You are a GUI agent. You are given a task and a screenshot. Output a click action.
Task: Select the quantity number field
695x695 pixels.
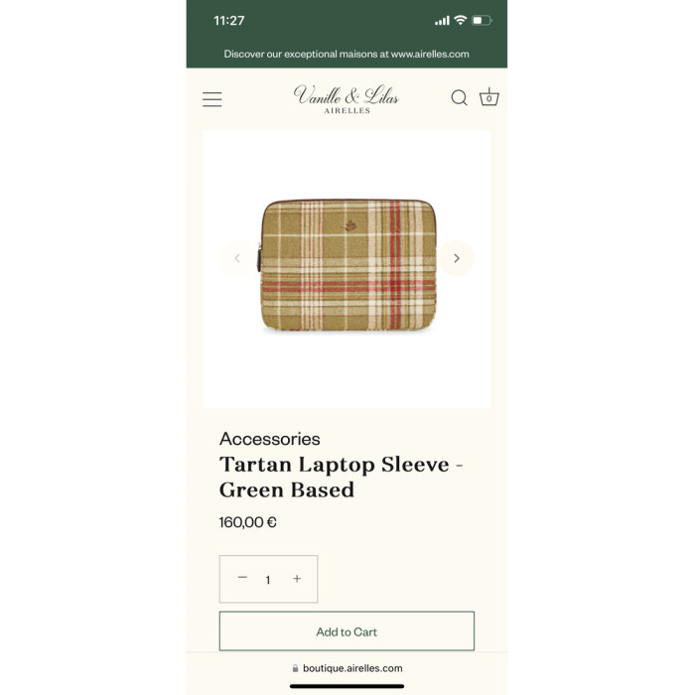268,580
